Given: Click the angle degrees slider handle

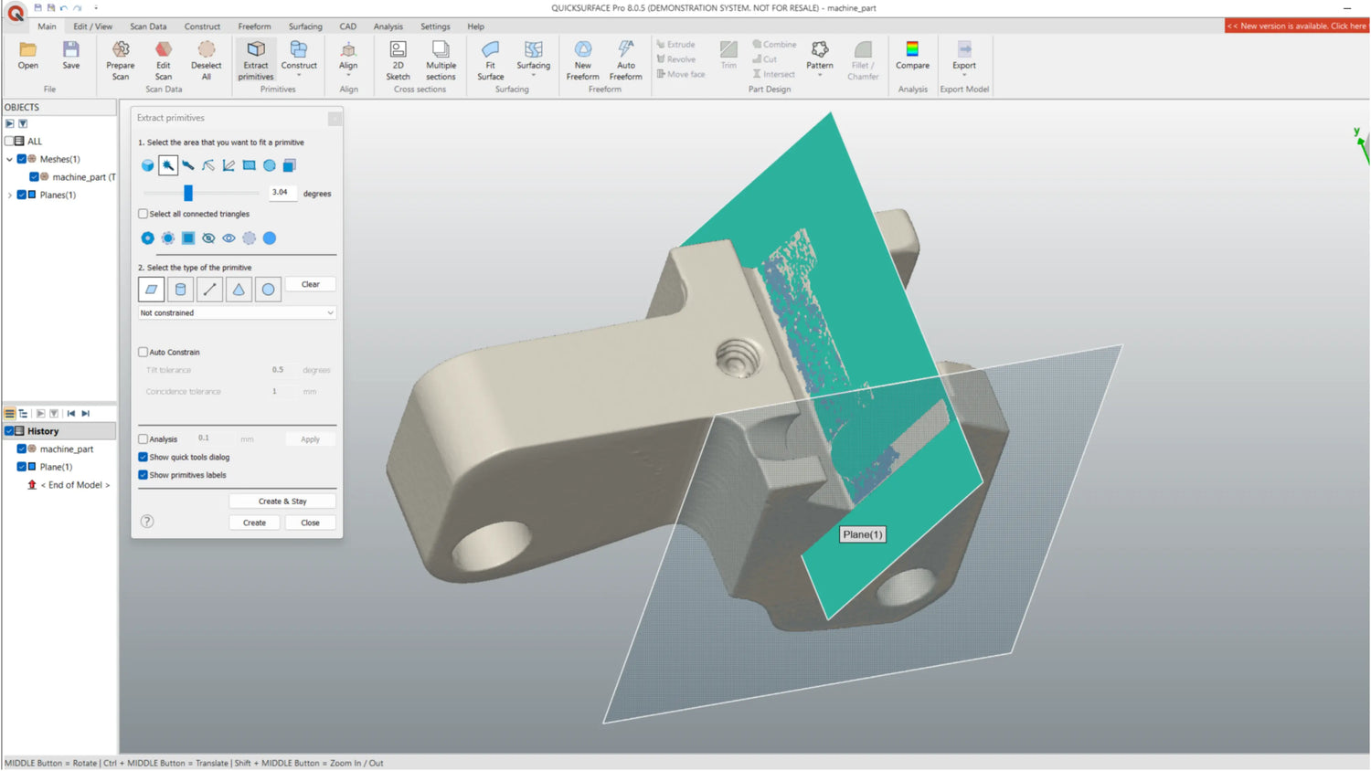Looking at the screenshot, I should coord(188,193).
